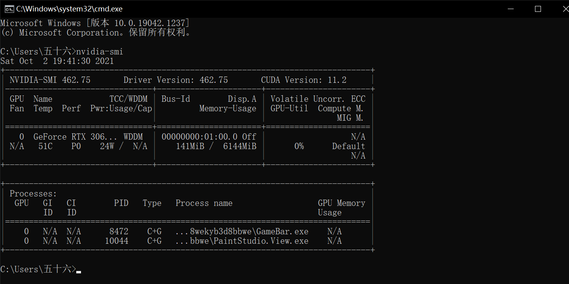
Task: Click the compute mode 'Default'
Action: pos(349,146)
